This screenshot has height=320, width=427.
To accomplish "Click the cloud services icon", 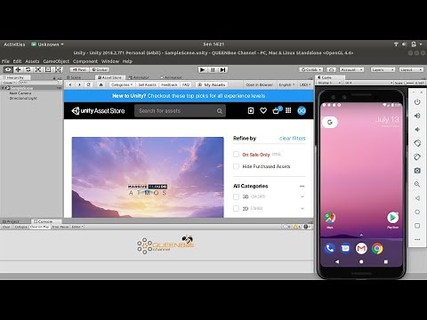I will tap(331, 69).
